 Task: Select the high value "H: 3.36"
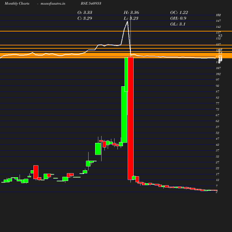(131, 13)
